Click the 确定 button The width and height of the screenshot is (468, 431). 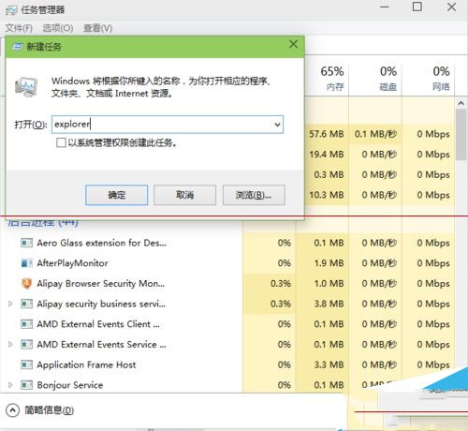coord(117,195)
